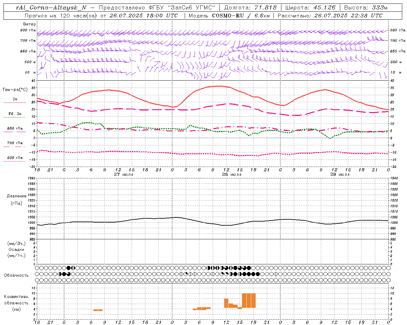Click the 2м legend entry
407x325 pixels.
[x=15, y=99]
